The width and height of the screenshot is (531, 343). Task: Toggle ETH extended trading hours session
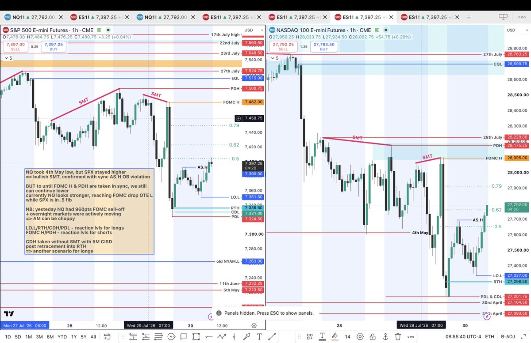(x=490, y=336)
